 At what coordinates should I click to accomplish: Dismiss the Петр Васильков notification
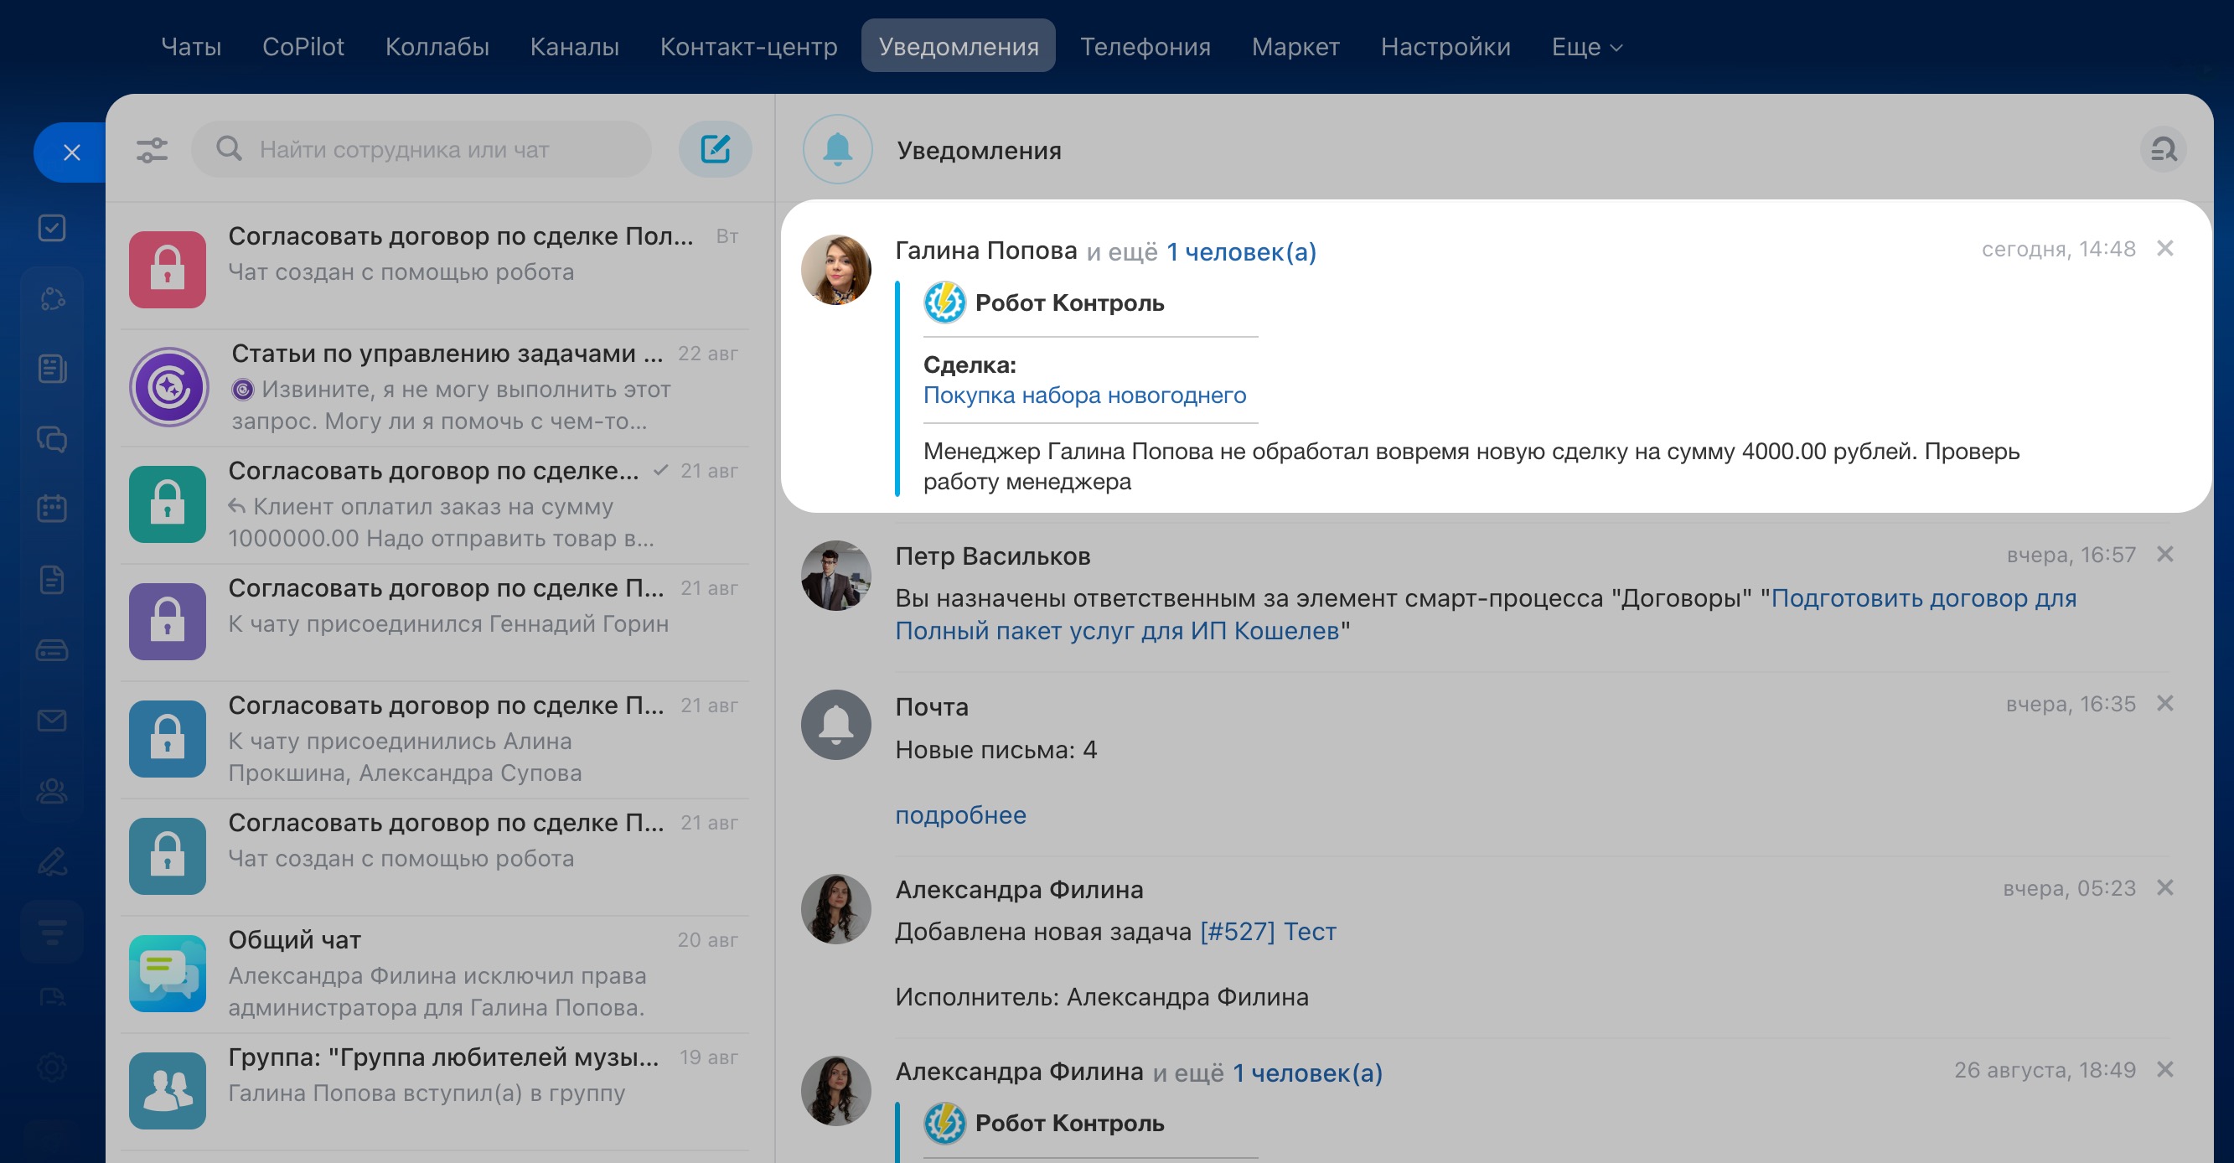pos(2164,554)
